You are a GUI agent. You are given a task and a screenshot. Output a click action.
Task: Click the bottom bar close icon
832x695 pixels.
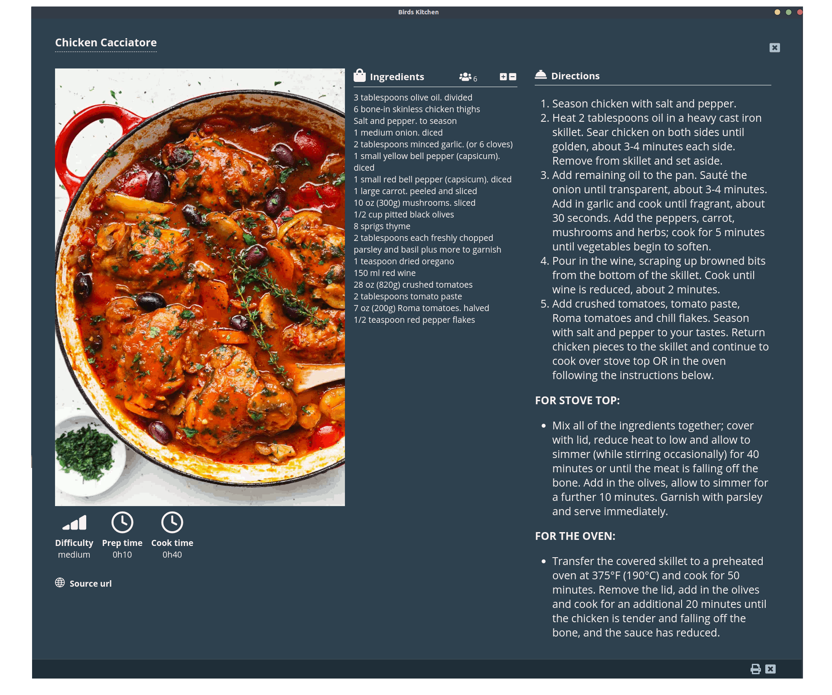coord(770,669)
